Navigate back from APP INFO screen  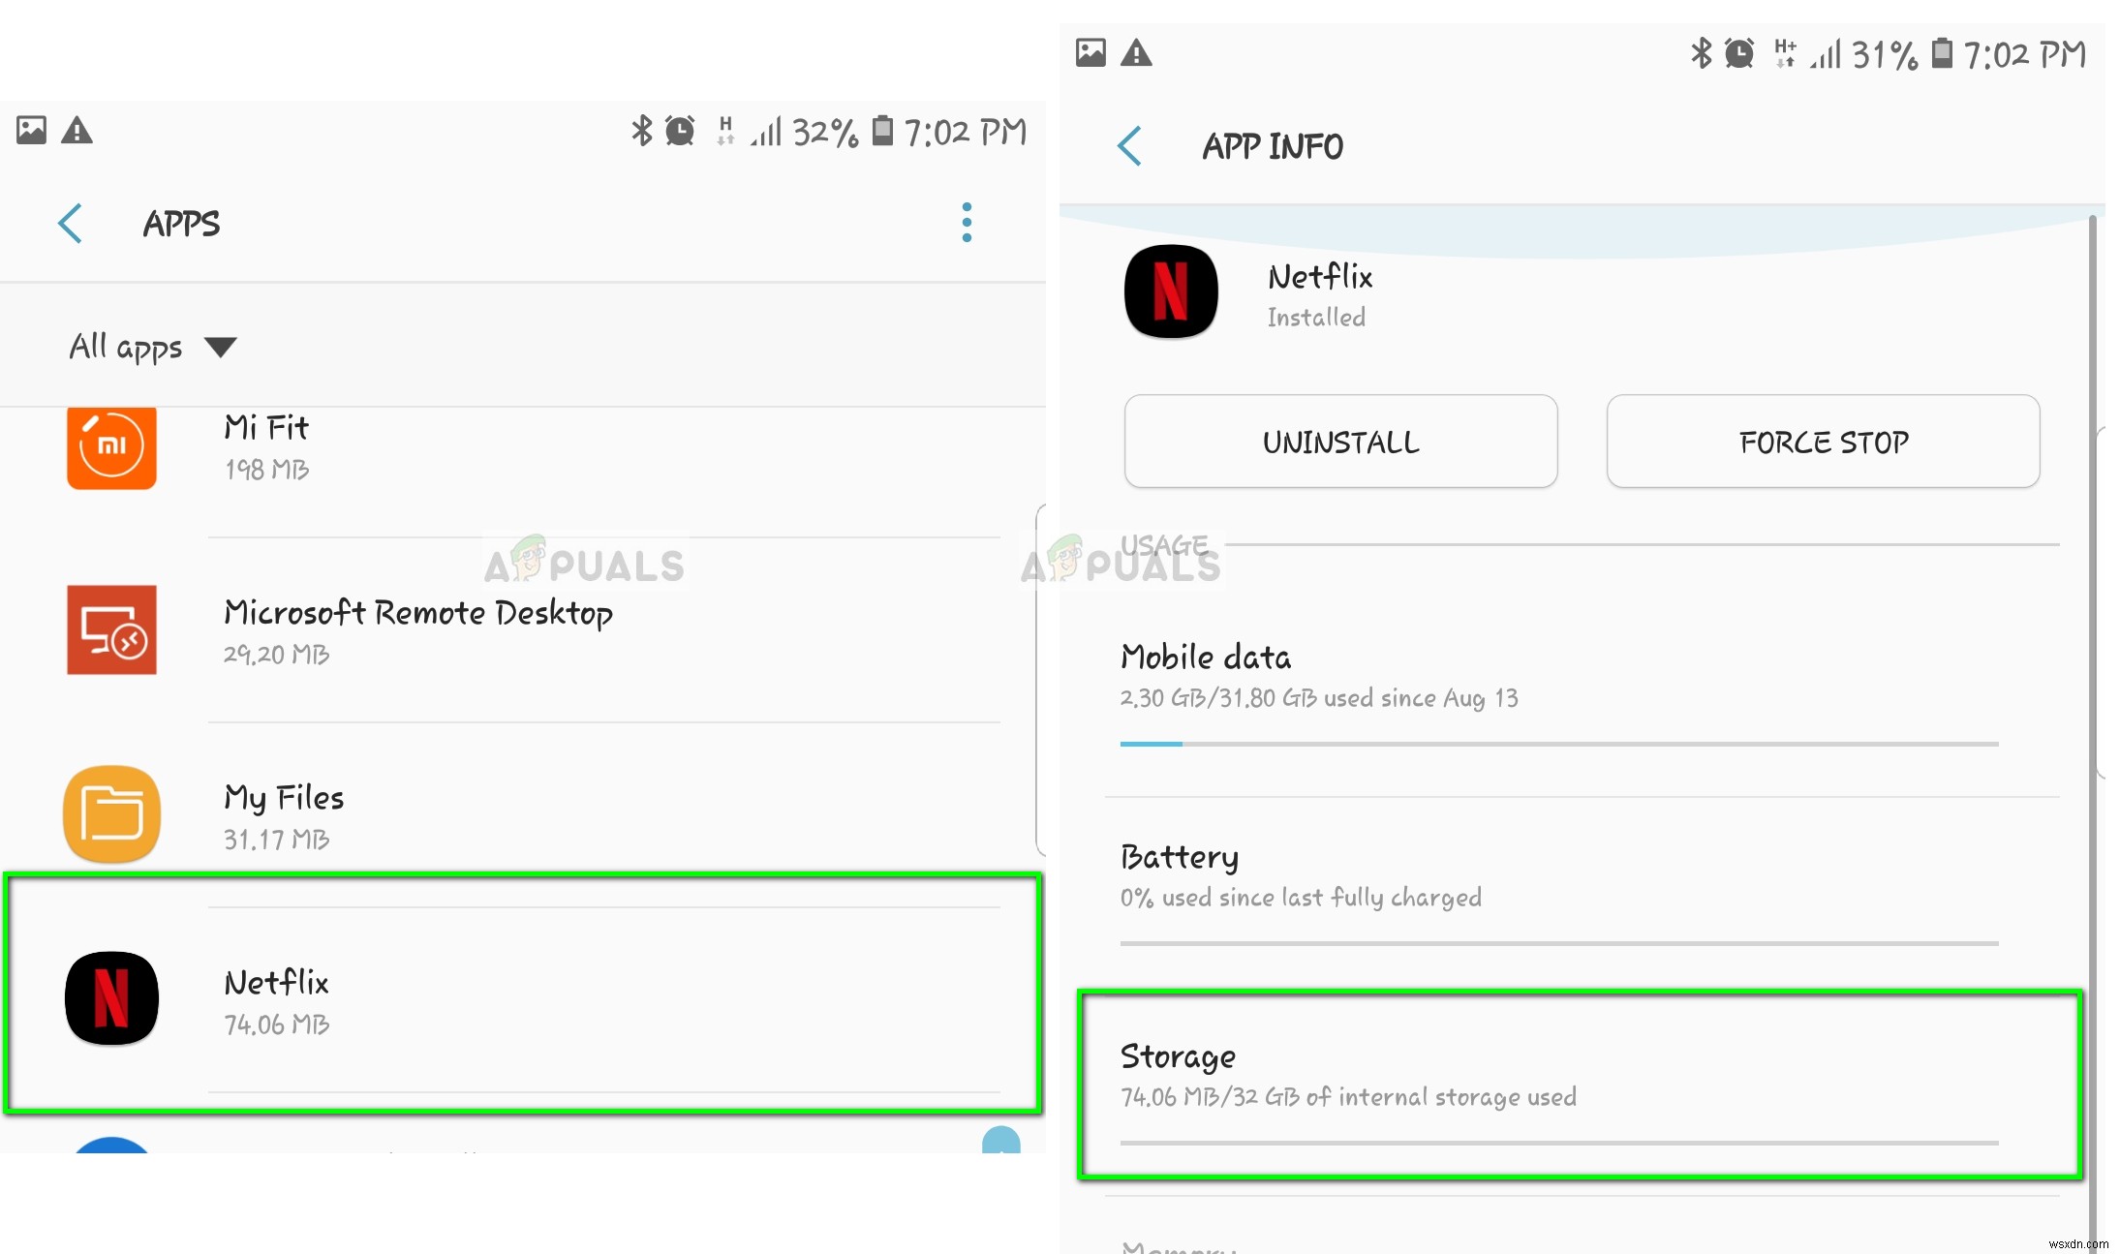coord(1131,145)
